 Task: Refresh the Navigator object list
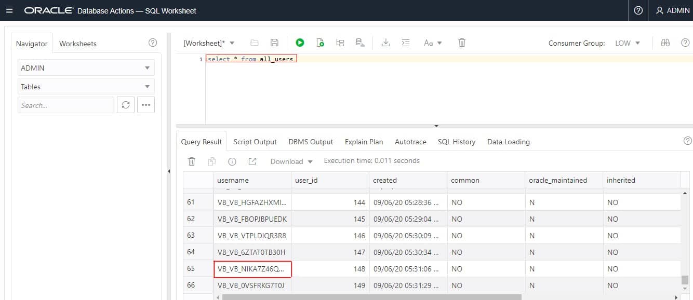click(x=125, y=105)
